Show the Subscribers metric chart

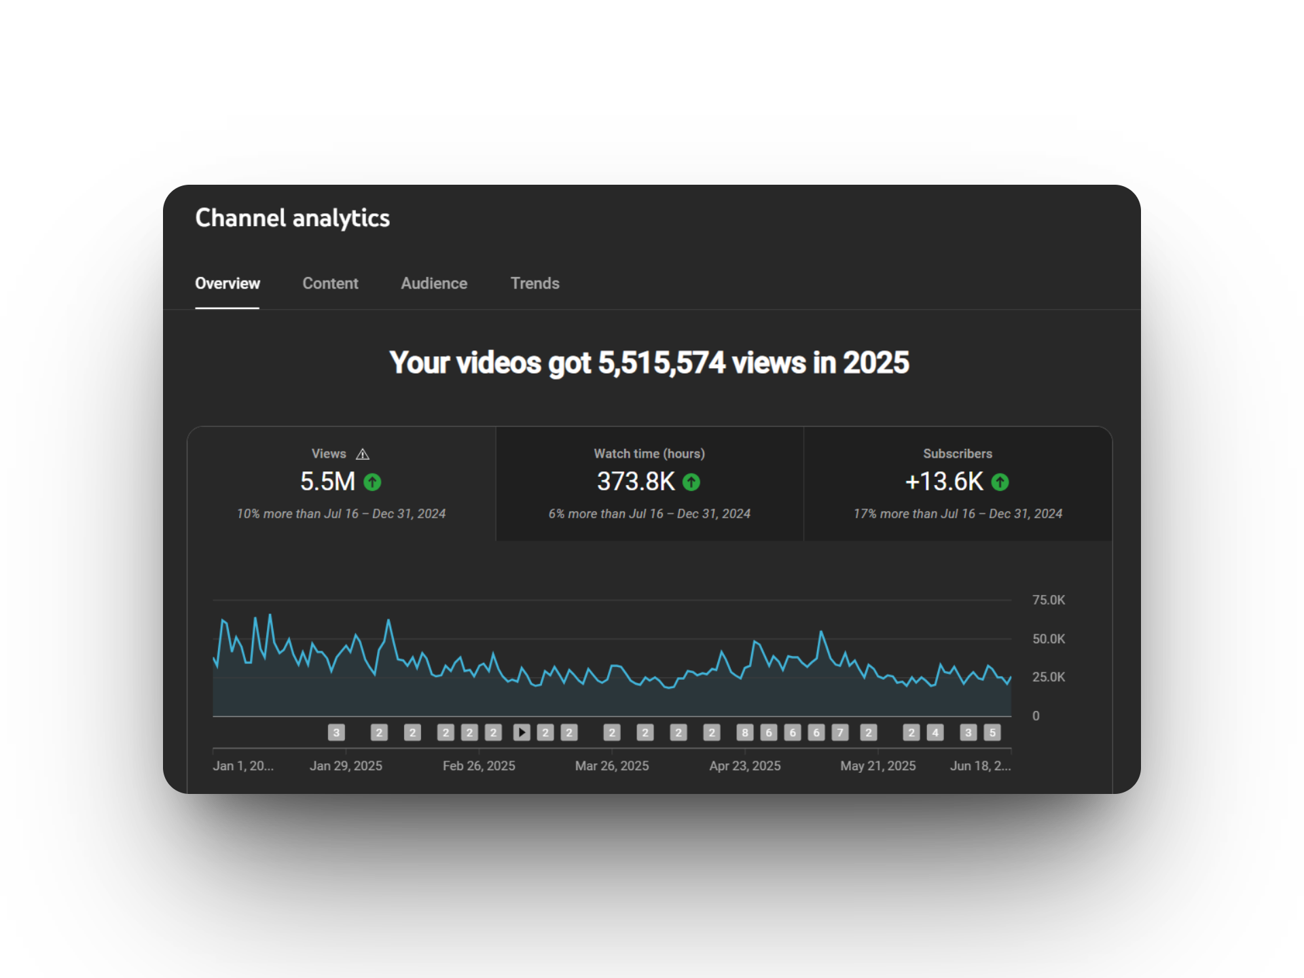(x=958, y=484)
